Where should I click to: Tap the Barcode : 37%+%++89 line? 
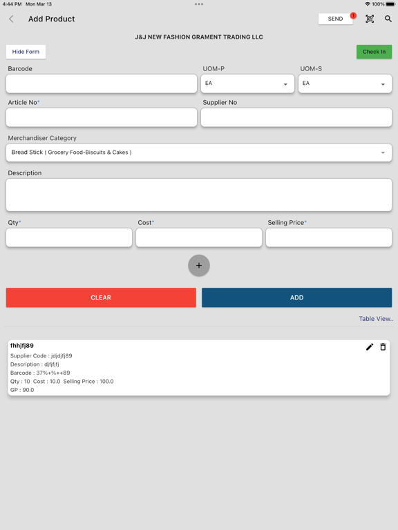(x=40, y=373)
